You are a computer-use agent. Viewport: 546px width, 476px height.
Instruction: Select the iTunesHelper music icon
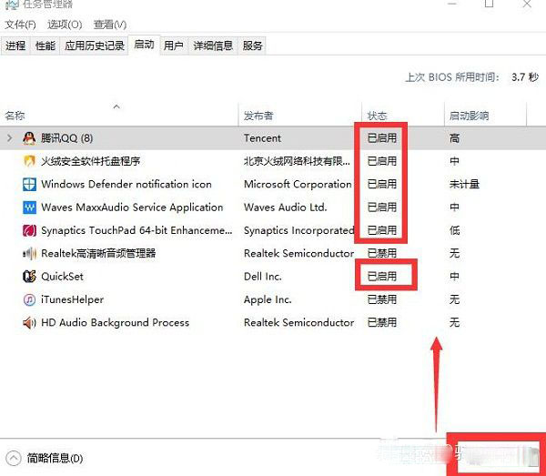tap(29, 299)
